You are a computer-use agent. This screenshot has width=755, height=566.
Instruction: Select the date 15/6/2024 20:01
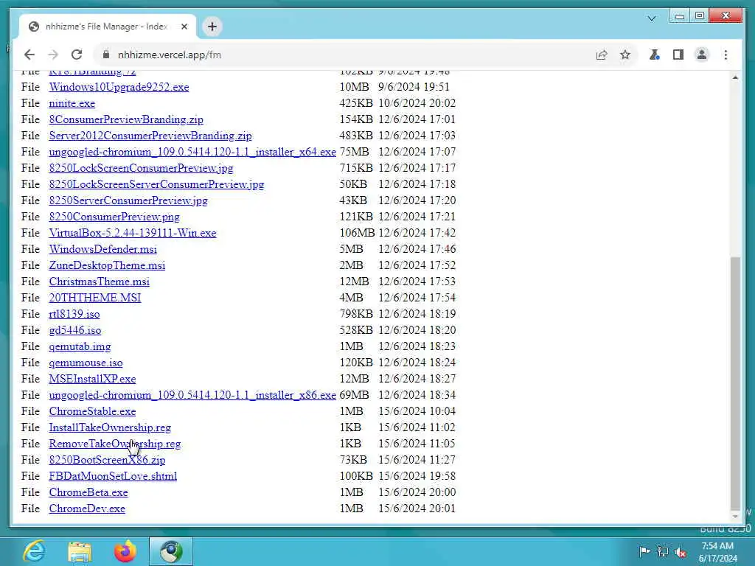point(417,509)
